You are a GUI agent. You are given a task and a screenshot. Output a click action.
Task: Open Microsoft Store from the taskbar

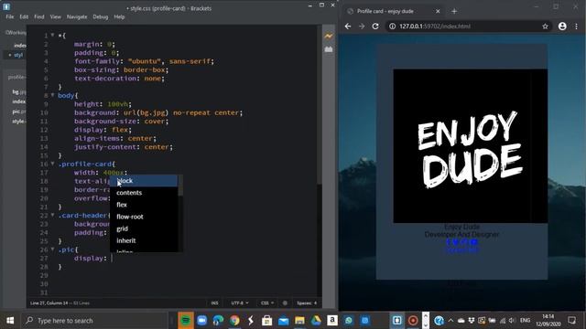pyautogui.click(x=266, y=321)
